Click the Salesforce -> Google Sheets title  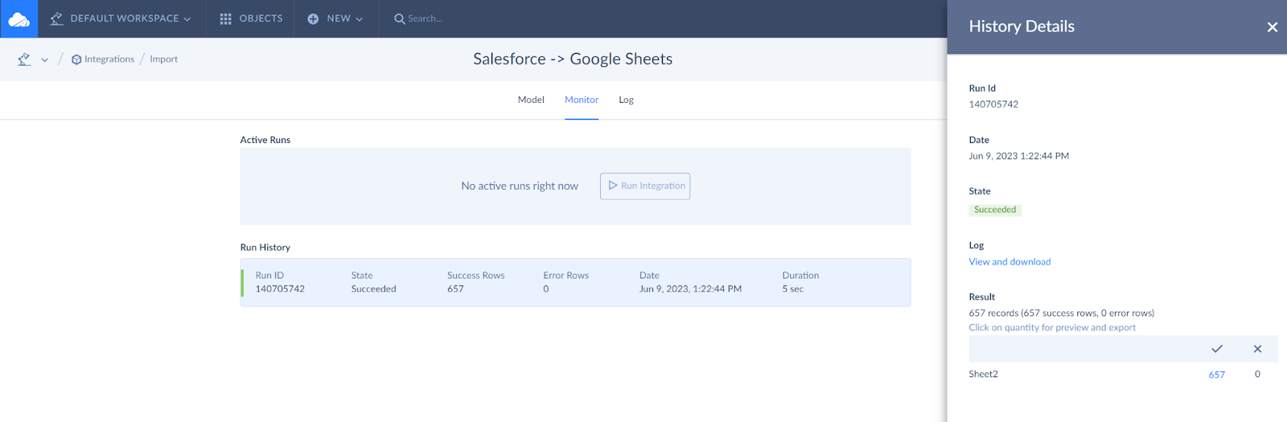click(573, 59)
